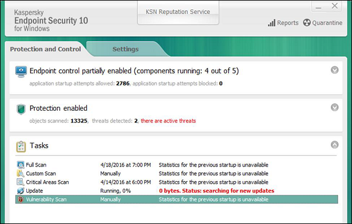Click the red active threats link
Viewport: 352px width, 224px height.
click(x=168, y=121)
